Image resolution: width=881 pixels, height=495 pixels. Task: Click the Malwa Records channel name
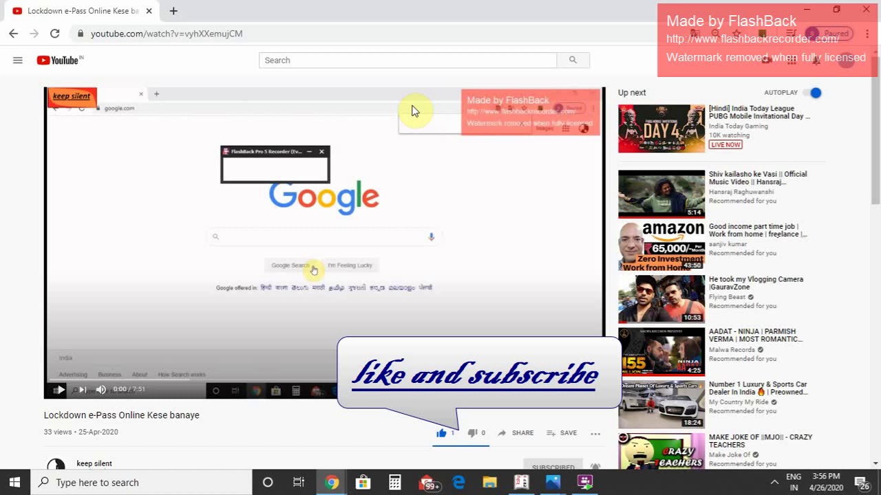732,350
